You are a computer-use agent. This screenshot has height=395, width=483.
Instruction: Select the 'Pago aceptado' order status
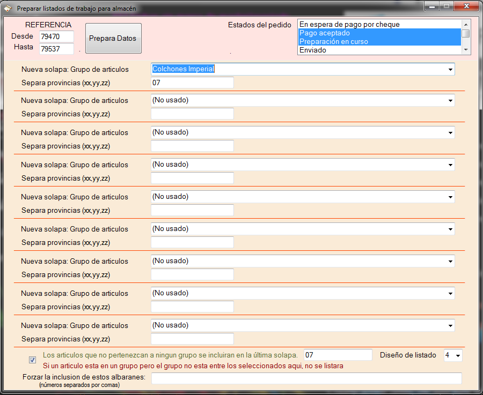point(379,33)
